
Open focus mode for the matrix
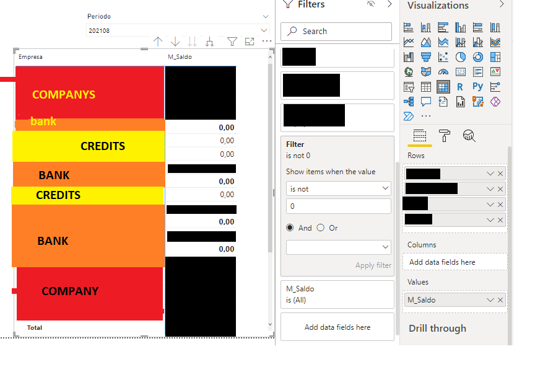point(250,42)
